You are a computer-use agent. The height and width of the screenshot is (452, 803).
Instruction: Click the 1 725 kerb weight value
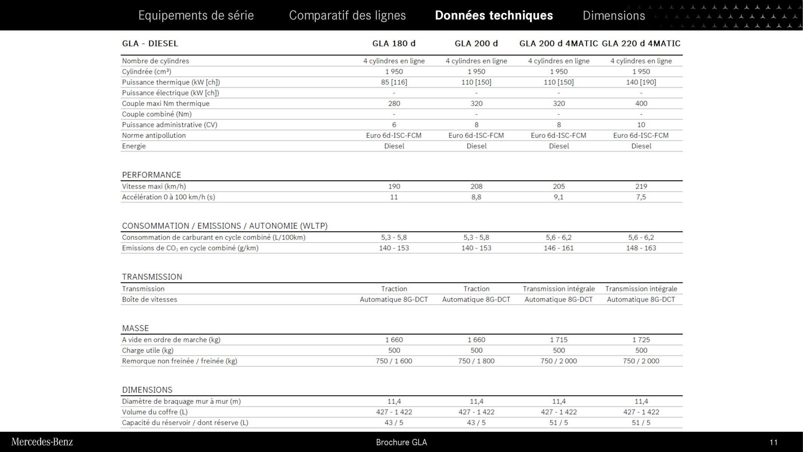641,340
